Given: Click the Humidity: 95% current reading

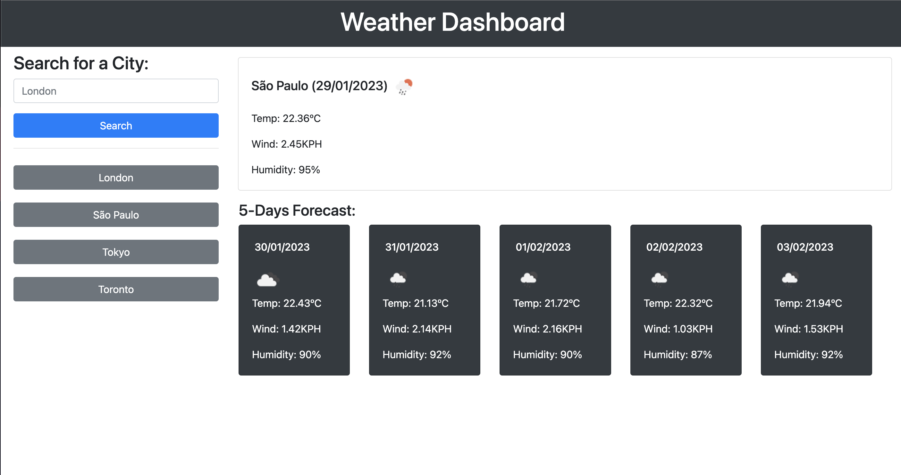Looking at the screenshot, I should [x=285, y=170].
